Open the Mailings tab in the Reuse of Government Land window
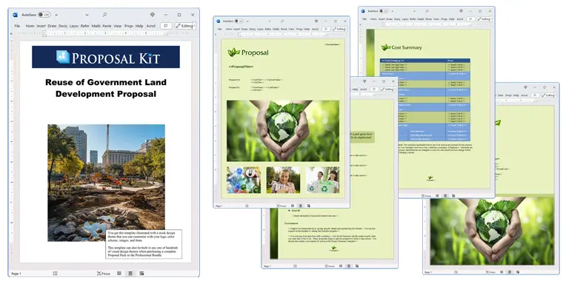This screenshot has width=563, height=281. point(96,26)
